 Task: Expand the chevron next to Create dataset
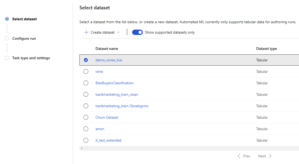point(118,32)
